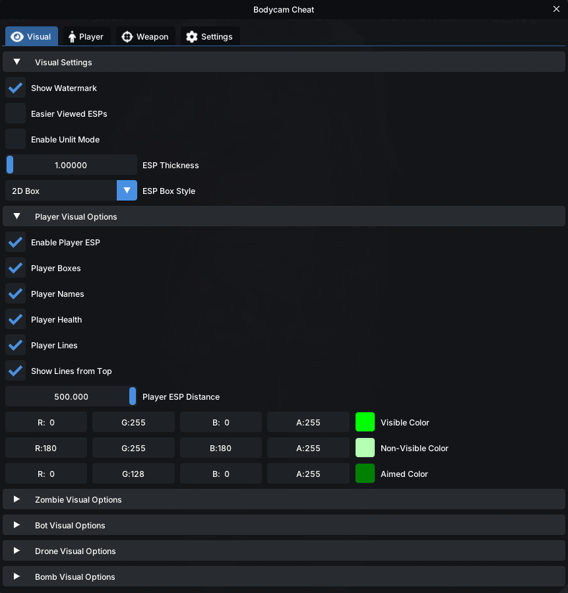Viewport: 568px width, 593px height.
Task: Expand Bomb Visual Options
Action: click(x=284, y=577)
